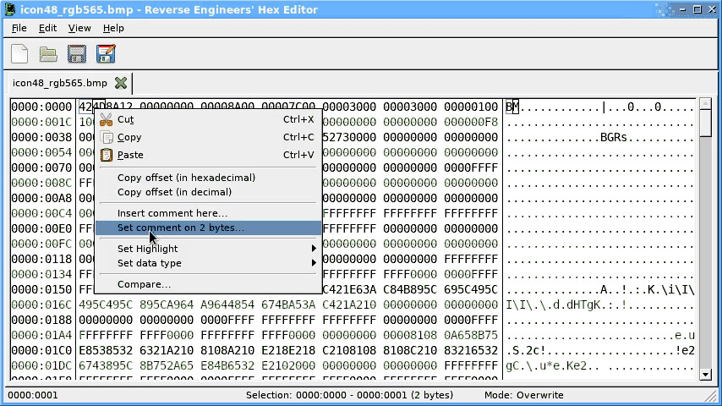The image size is (722, 406).
Task: Expand the Set Highlight submenu
Action: pos(208,249)
